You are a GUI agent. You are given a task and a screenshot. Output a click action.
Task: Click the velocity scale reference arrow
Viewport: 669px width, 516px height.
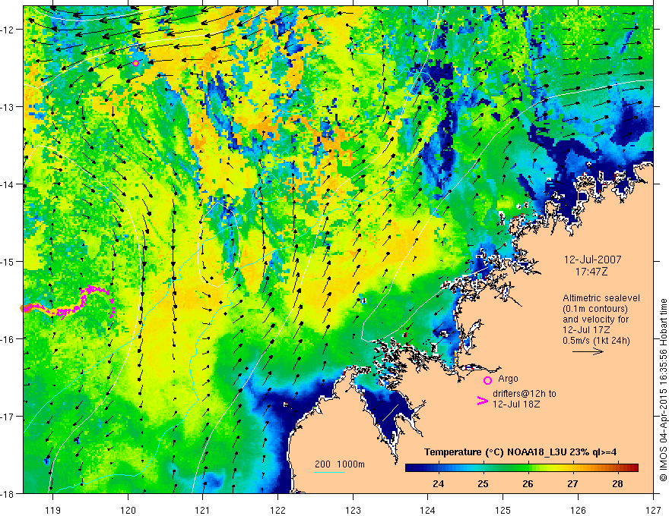click(588, 351)
